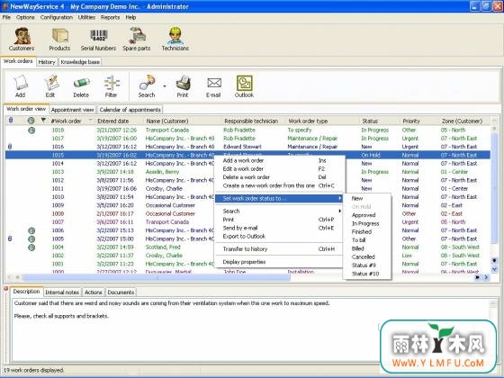Switch to Calendar of appointments tab
504x378 pixels.
click(130, 110)
